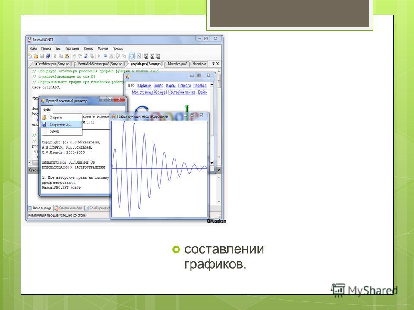Screen dimensions: 414x310
Task: Open the Правка menu
Action: (x=46, y=49)
